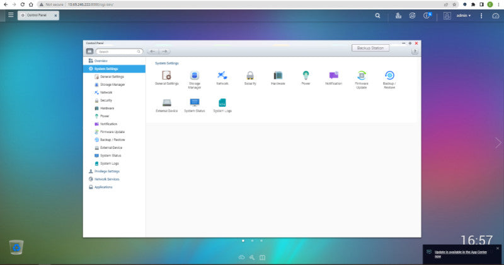Open the more options vertical dots icon
The image size is (504, 265).
tap(481, 15)
